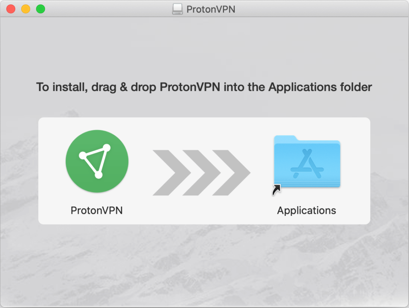The image size is (409, 308).
Task: Select the ProtonVPN label text
Action: [97, 211]
